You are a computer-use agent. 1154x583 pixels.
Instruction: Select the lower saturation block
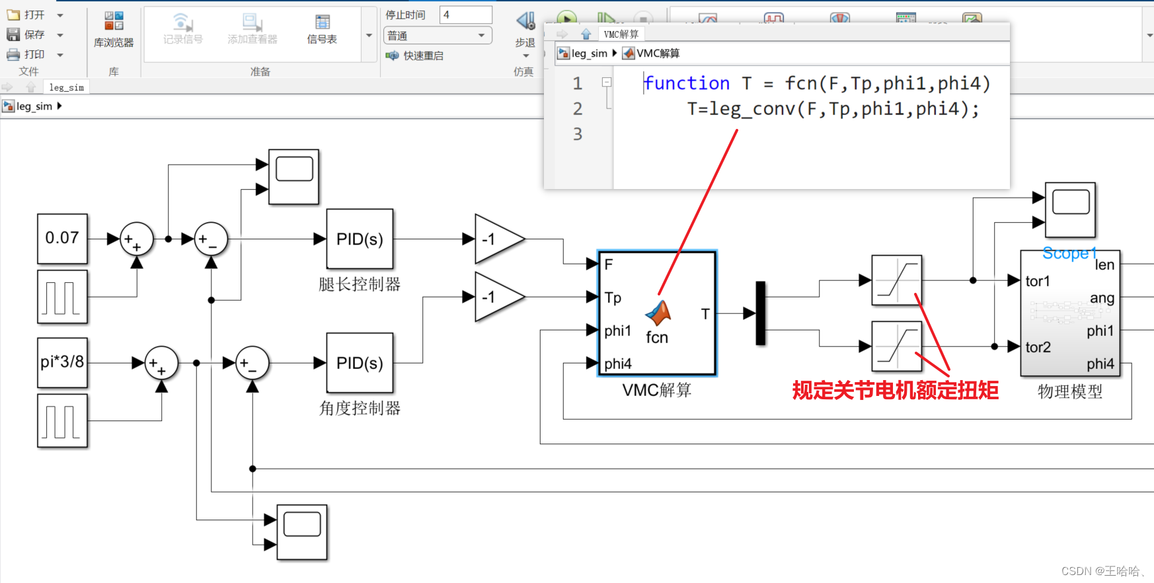[x=896, y=346]
